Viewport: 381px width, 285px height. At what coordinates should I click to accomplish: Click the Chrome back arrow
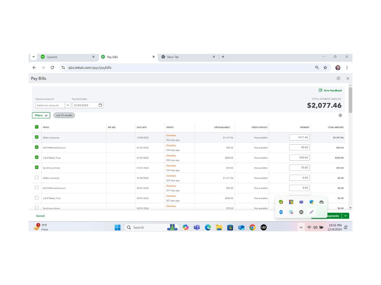coord(34,68)
